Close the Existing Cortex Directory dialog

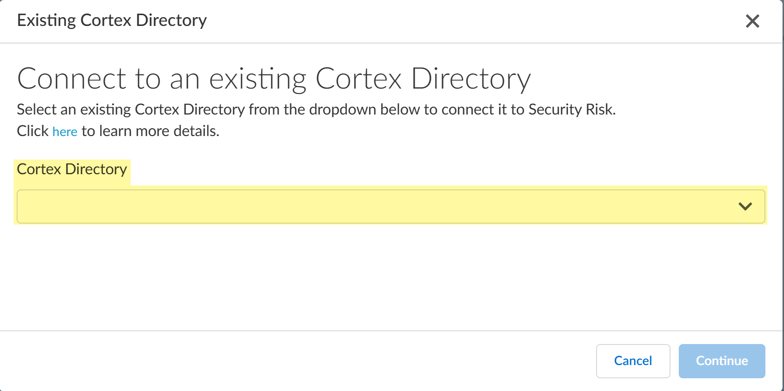click(x=752, y=21)
